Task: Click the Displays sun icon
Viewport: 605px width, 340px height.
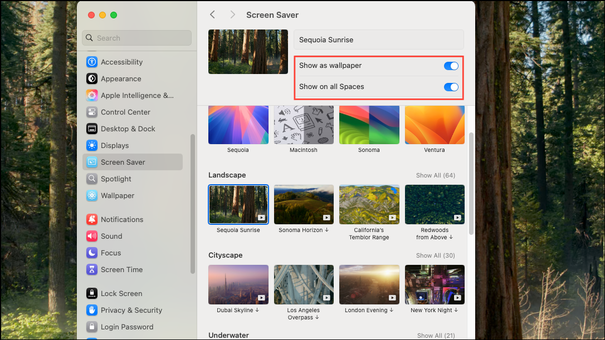Action: pos(92,145)
